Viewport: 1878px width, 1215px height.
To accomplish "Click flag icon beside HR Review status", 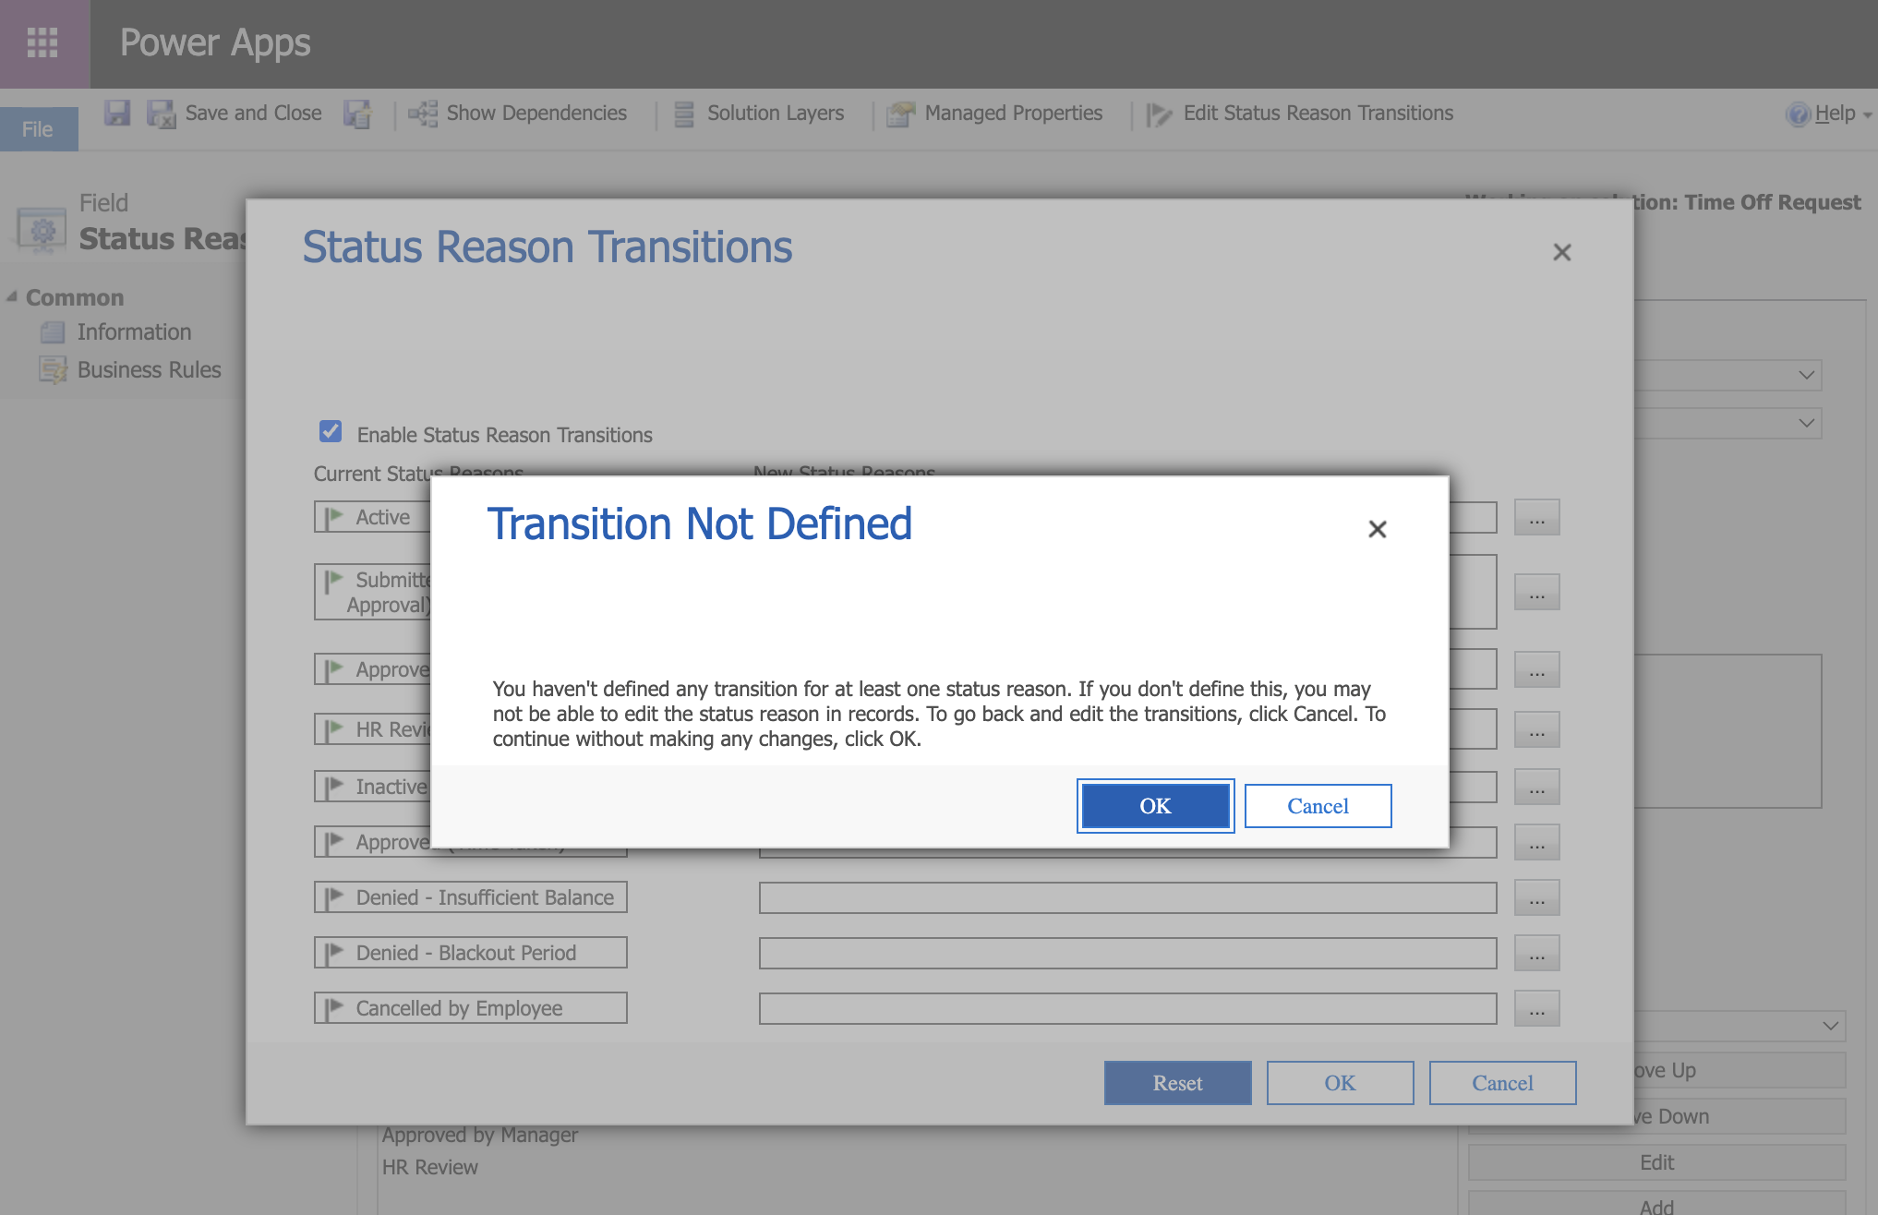I will (334, 729).
